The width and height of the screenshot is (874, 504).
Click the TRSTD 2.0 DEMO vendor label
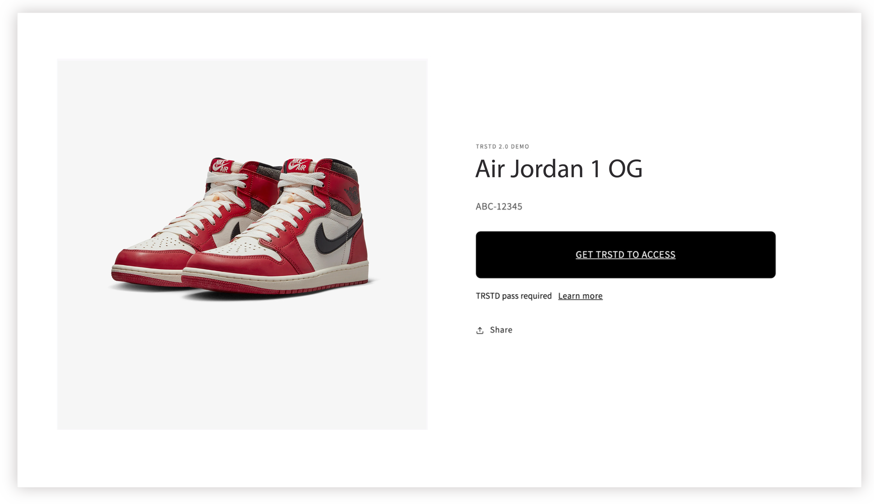[x=502, y=146]
